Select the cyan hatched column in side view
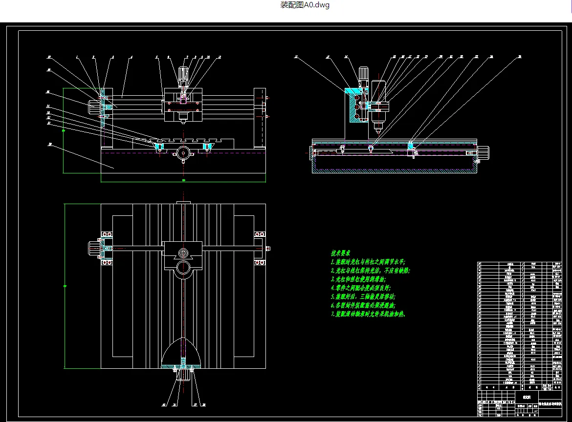This screenshot has height=422, width=572. 356,105
